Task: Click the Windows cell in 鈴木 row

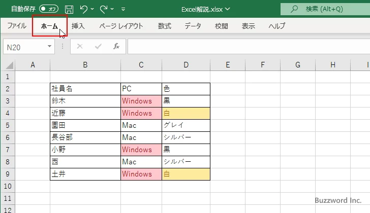Action: coord(141,101)
